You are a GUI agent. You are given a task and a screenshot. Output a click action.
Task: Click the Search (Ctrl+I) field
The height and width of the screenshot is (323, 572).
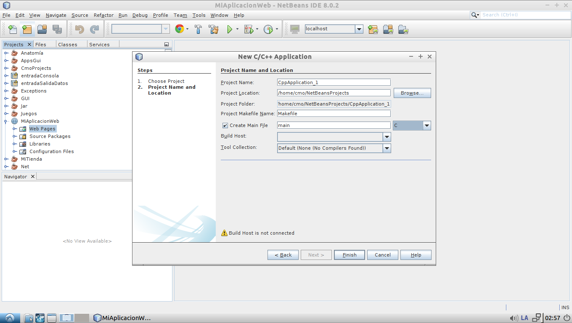pyautogui.click(x=525, y=15)
